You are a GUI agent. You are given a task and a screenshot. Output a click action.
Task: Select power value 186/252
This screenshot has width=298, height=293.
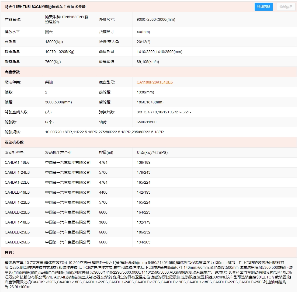point(144,232)
